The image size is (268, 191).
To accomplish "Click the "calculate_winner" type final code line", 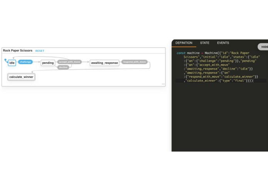I will pos(219,81).
